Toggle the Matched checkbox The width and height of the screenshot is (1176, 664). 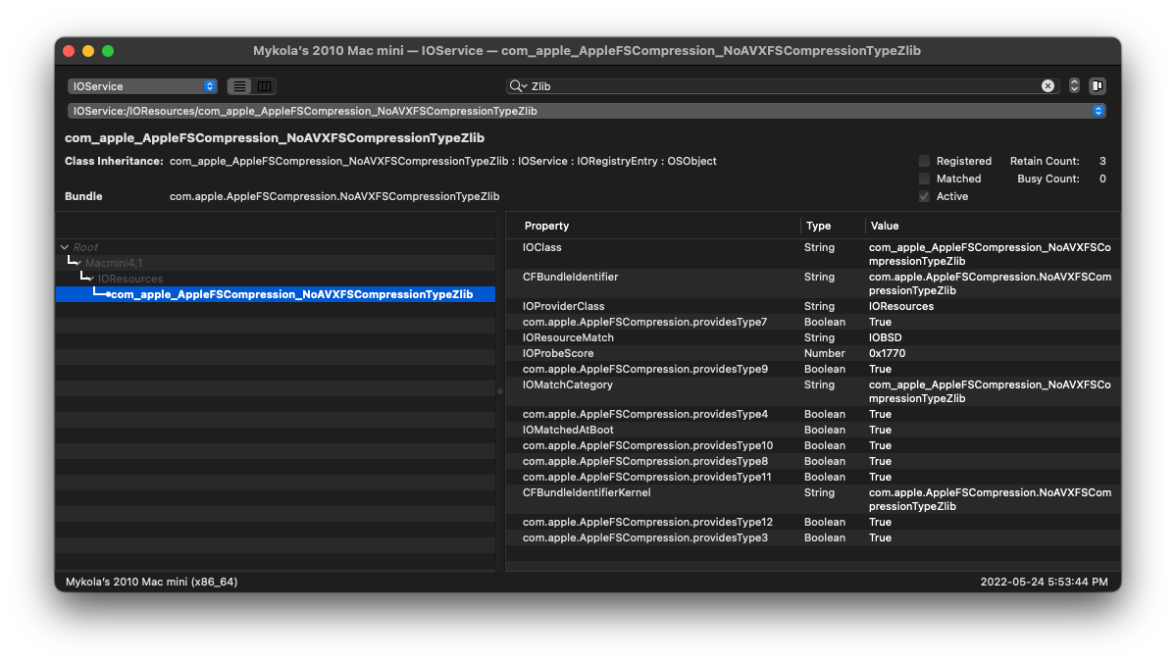pyautogui.click(x=924, y=179)
